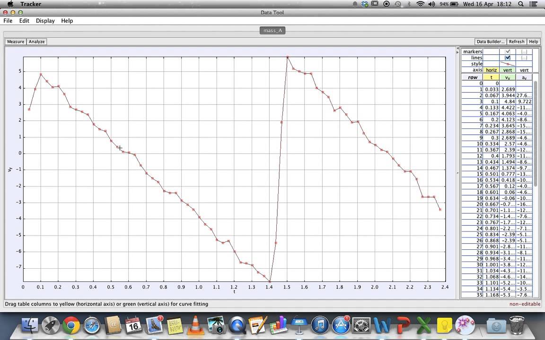Open System Preferences gear icon
Image resolution: width=545 pixels, height=340 pixels.
[x=361, y=325]
